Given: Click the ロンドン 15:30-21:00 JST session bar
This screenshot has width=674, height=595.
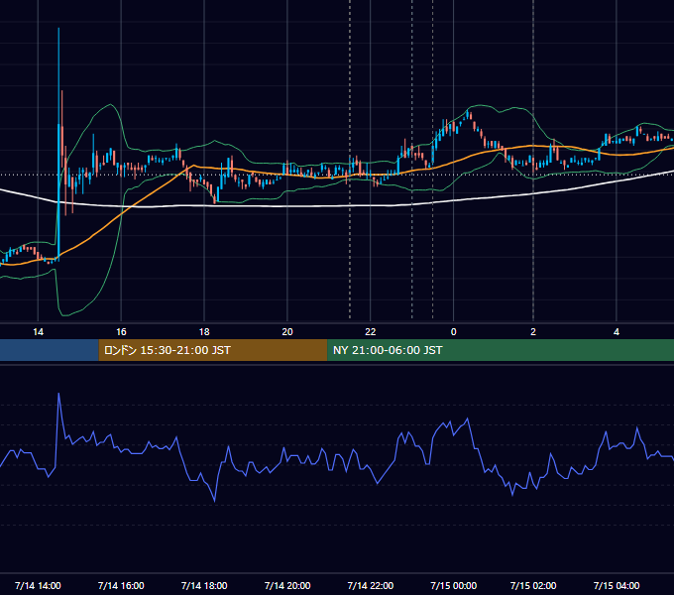Looking at the screenshot, I should pyautogui.click(x=213, y=350).
